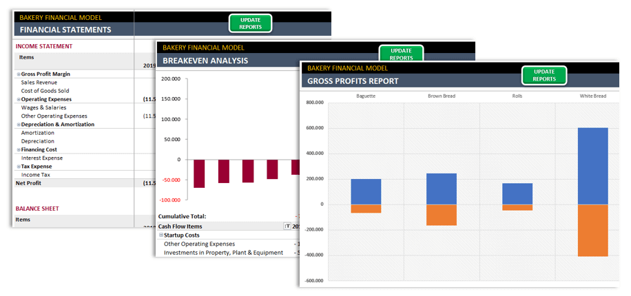Viewport: 631px width, 296px height.
Task: Click the White Bread column label
Action: pyautogui.click(x=593, y=96)
